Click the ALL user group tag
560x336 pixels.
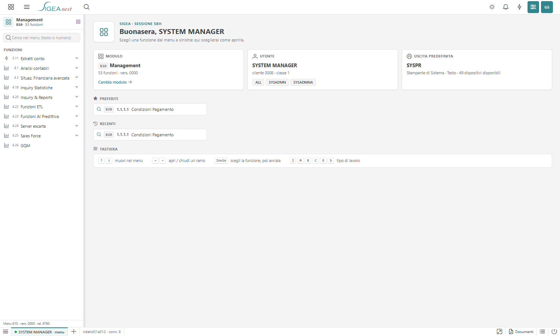[258, 83]
